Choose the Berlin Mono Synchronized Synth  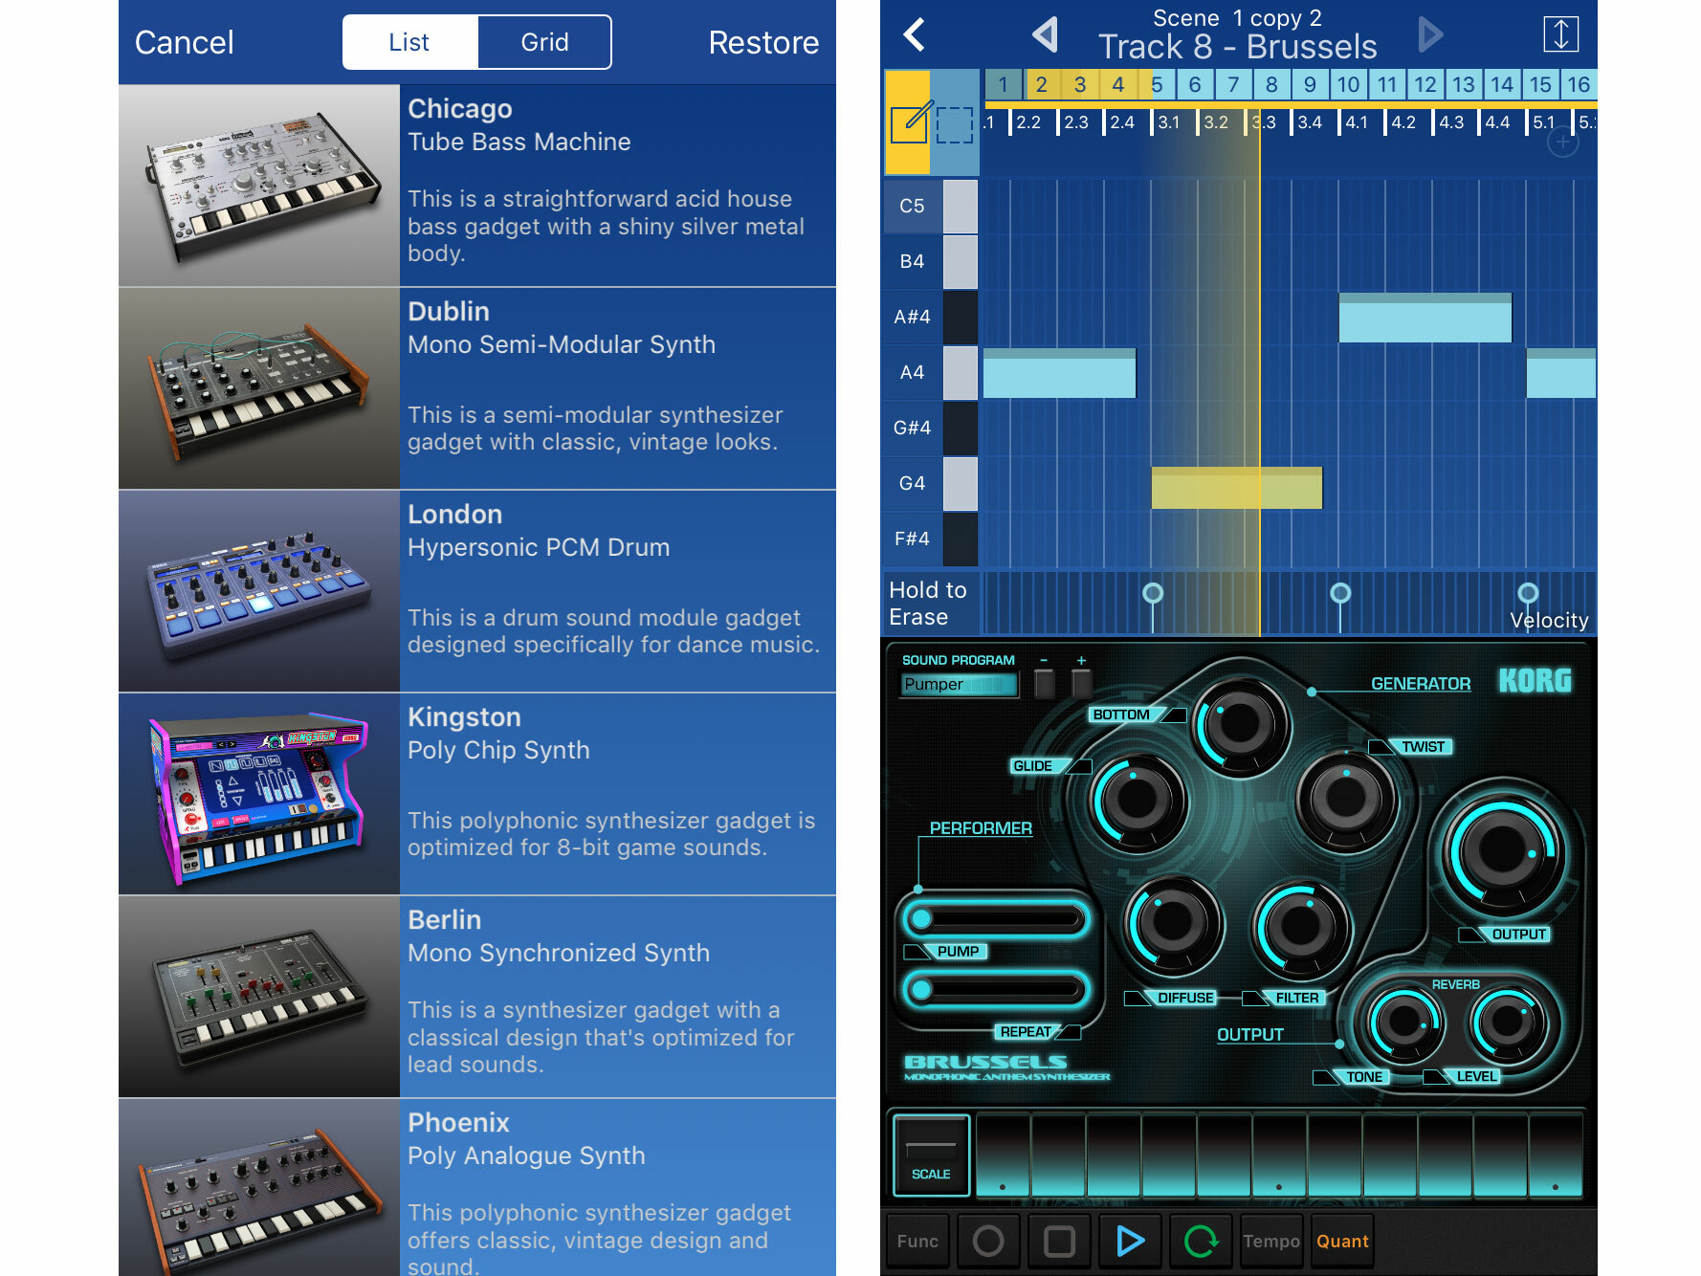477,997
